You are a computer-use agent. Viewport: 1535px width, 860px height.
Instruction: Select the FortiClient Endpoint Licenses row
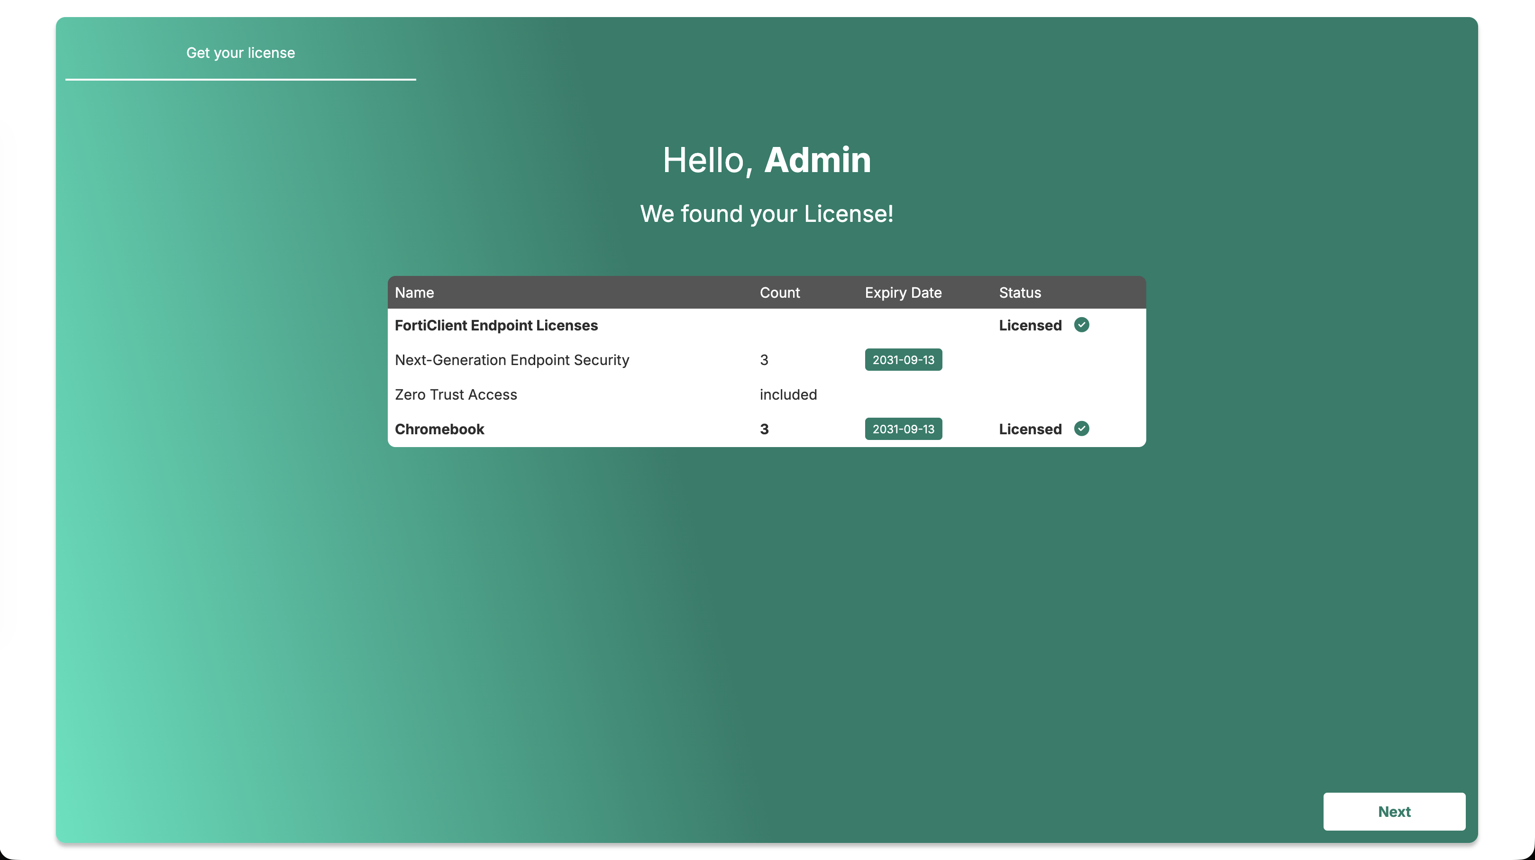coord(766,325)
